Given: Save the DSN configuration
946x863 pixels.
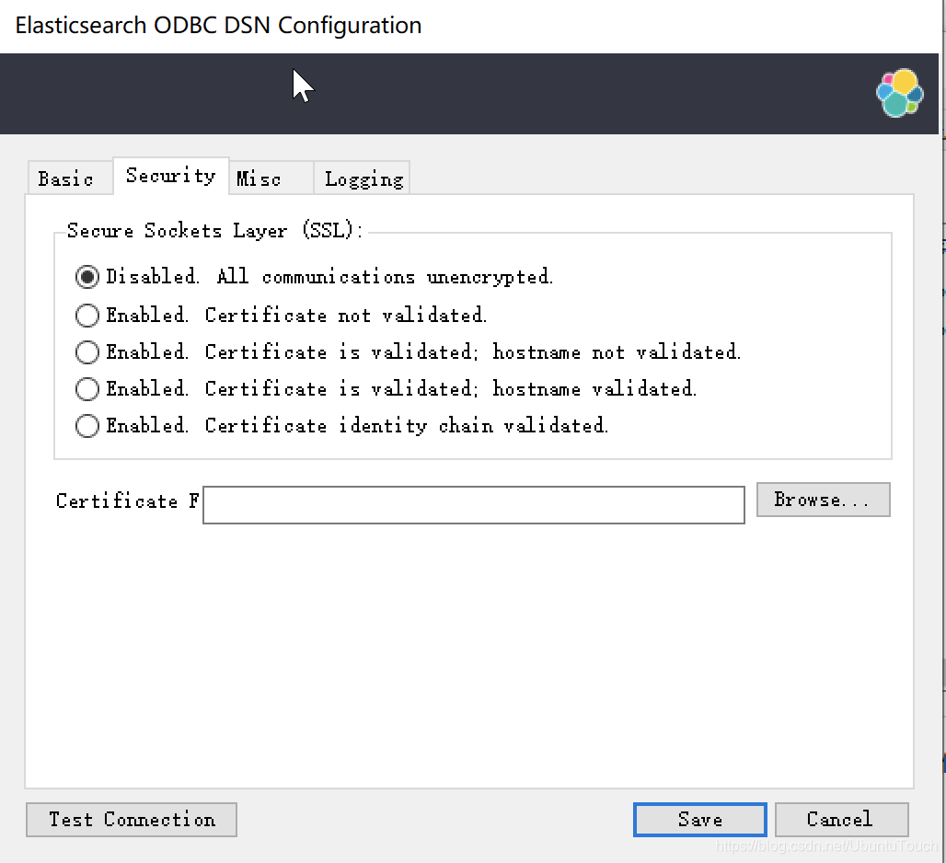Looking at the screenshot, I should pos(699,820).
